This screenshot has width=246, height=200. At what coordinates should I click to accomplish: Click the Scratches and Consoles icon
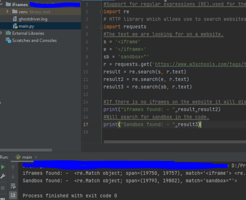click(x=8, y=40)
